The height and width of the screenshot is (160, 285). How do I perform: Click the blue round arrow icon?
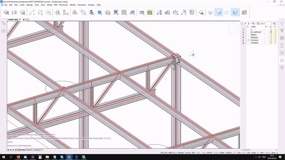(100, 12)
